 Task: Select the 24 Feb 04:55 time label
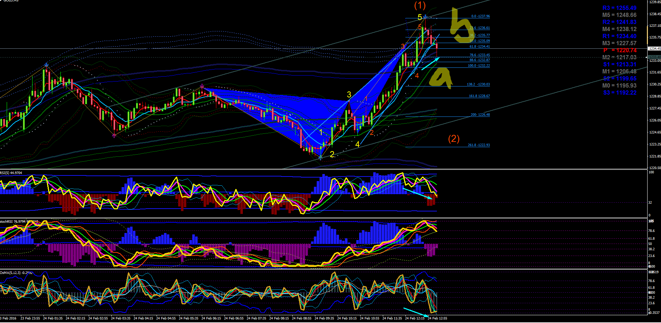point(166,318)
